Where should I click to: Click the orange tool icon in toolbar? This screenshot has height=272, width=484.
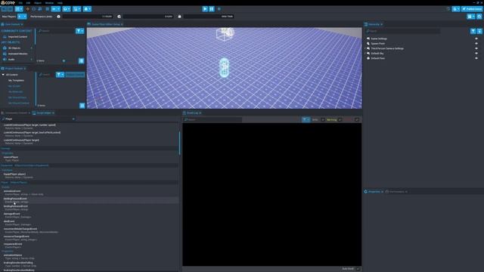tap(27, 9)
